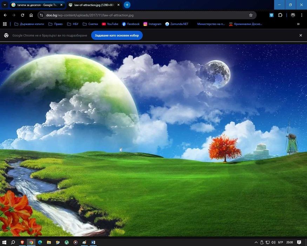Viewport: 307px width, 246px height.
Task: Open the YouTube bookmark
Action: click(110, 24)
